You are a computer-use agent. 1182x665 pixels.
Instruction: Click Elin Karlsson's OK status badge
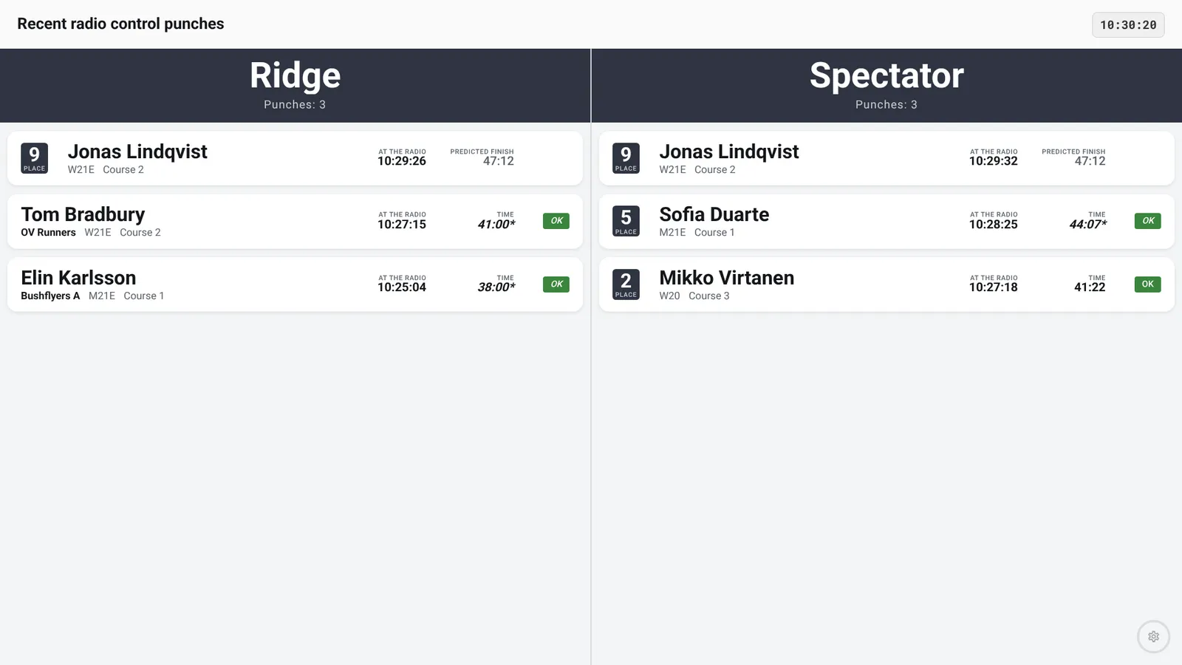pyautogui.click(x=556, y=284)
